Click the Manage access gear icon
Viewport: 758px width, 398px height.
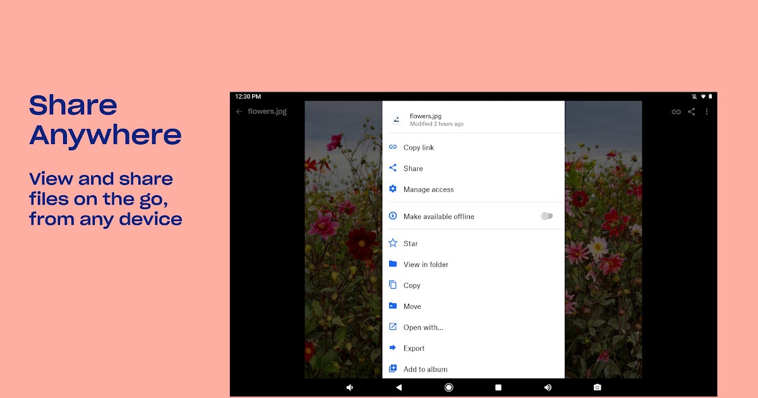(x=393, y=189)
